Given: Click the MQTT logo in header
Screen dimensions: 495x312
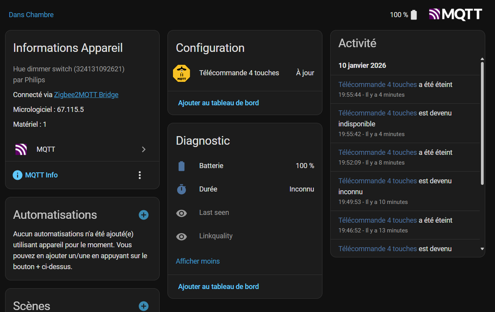Looking at the screenshot, I should click(x=455, y=14).
